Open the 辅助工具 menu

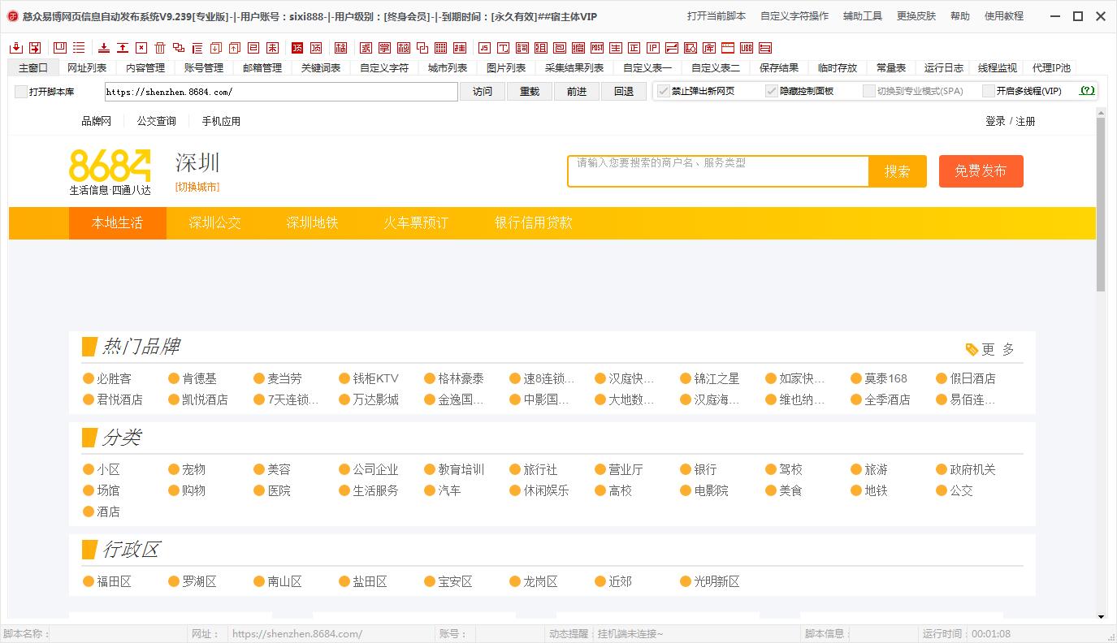tap(863, 16)
